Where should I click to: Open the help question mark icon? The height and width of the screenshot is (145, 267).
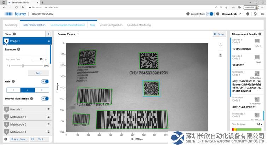248,14
